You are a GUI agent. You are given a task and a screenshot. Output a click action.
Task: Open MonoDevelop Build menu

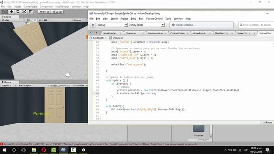[134, 19]
